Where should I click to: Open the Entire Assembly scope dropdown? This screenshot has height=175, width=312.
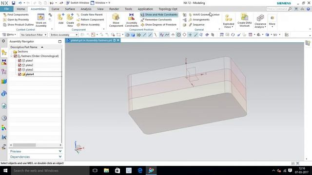tap(64, 35)
